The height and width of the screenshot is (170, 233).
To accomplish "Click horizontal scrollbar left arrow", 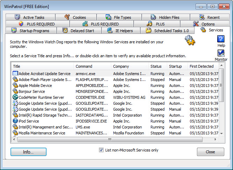I will coord(14,139).
